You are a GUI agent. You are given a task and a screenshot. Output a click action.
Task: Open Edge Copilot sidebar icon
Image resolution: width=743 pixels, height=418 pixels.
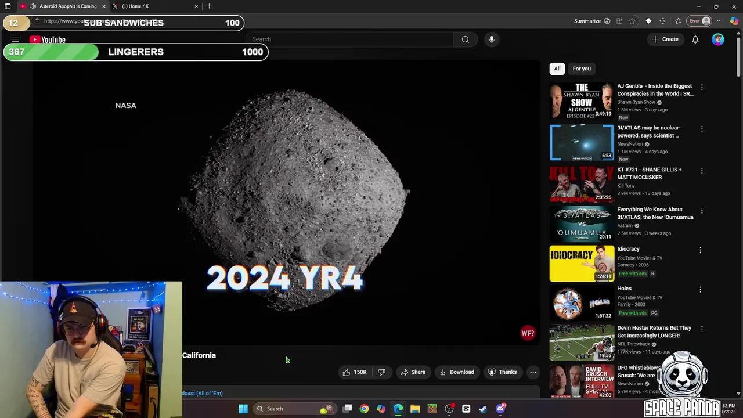(x=734, y=21)
